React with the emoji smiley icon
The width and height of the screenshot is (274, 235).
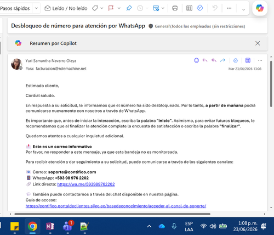[x=196, y=60]
